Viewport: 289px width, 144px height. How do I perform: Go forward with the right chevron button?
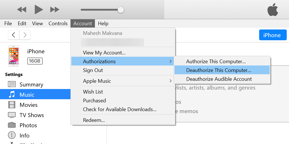25,35
